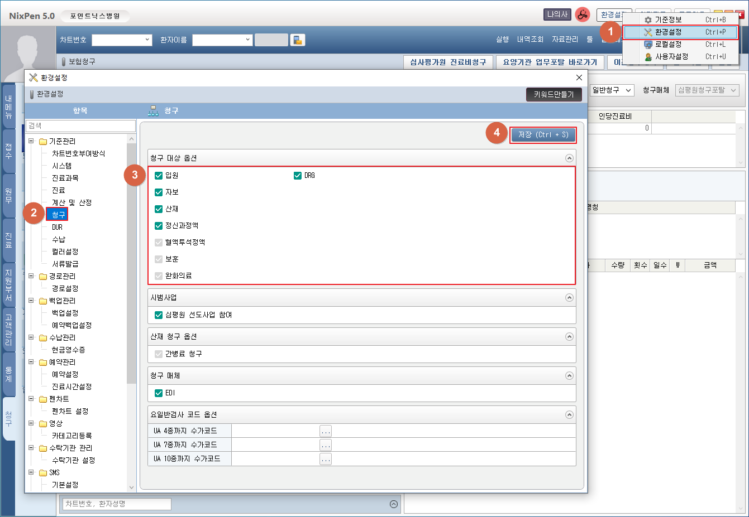Open browse button for UA 4종까지 수가코드
Image resolution: width=749 pixels, height=517 pixels.
tap(326, 431)
